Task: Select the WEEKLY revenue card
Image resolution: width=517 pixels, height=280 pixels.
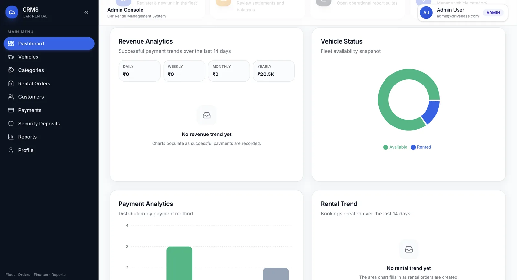Action: (184, 71)
